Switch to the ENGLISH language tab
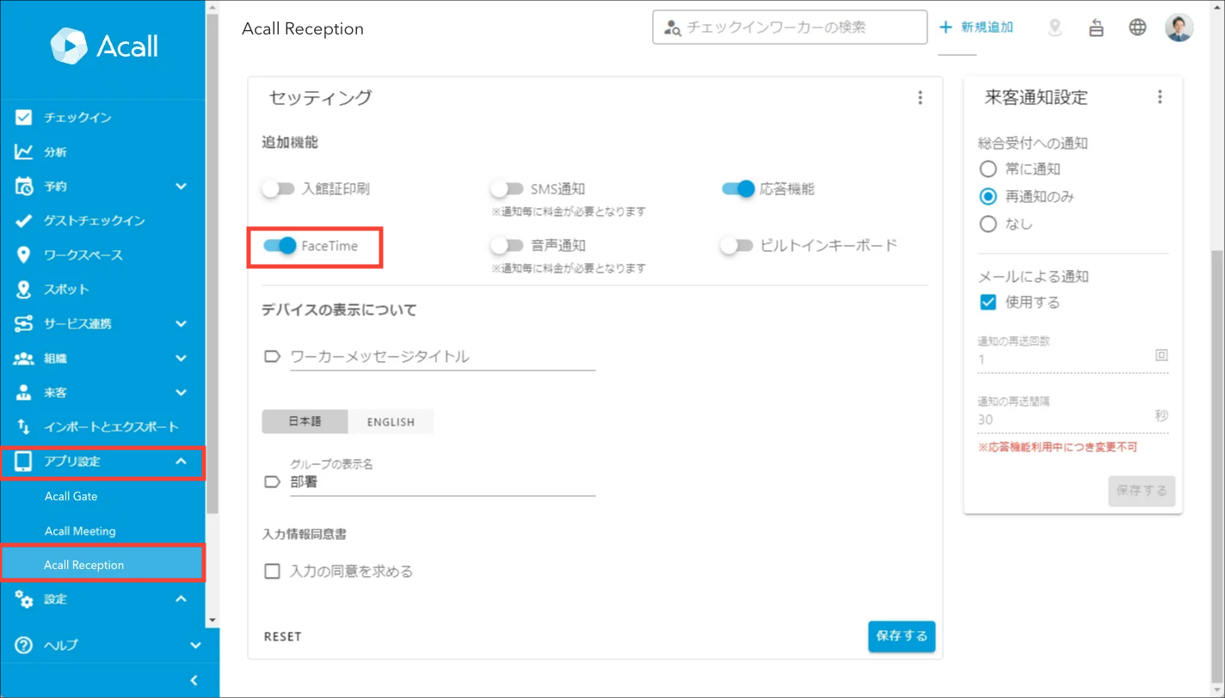Screen dimensions: 1225x698 [x=391, y=421]
